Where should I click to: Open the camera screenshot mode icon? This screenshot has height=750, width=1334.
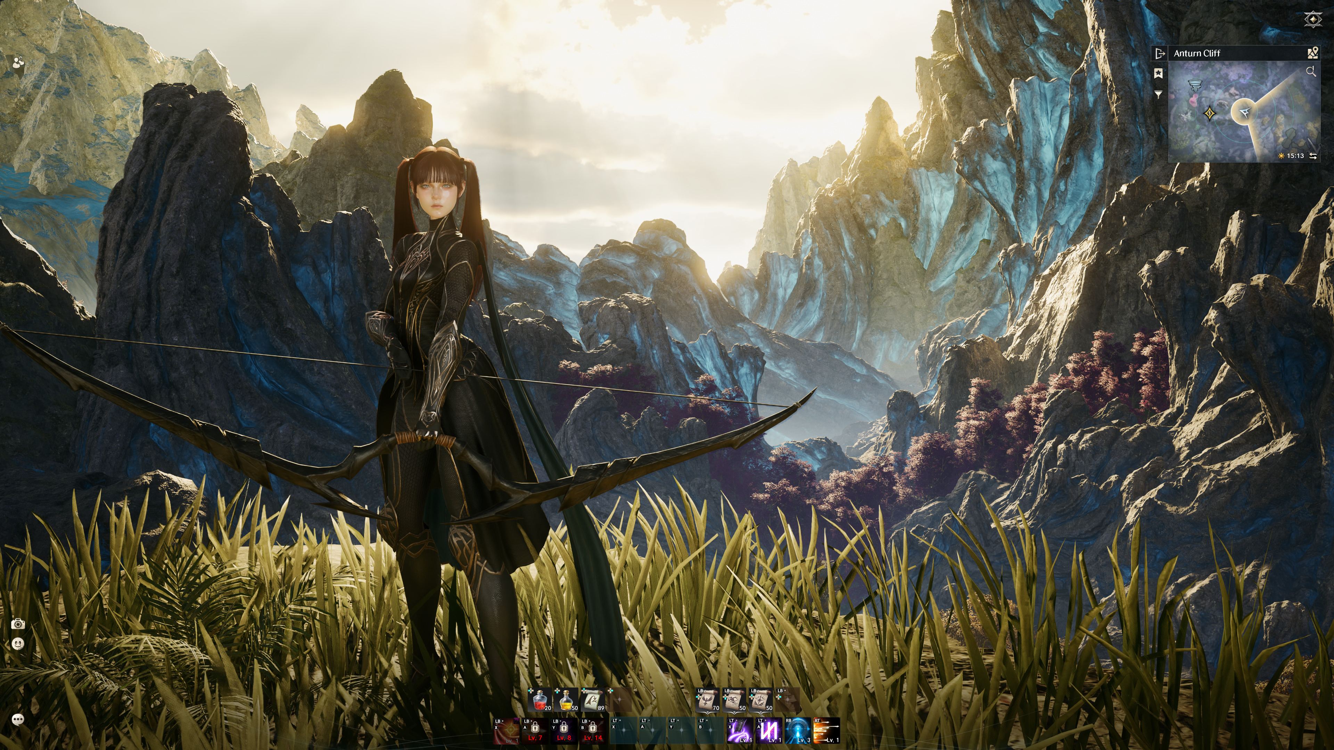[x=18, y=624]
